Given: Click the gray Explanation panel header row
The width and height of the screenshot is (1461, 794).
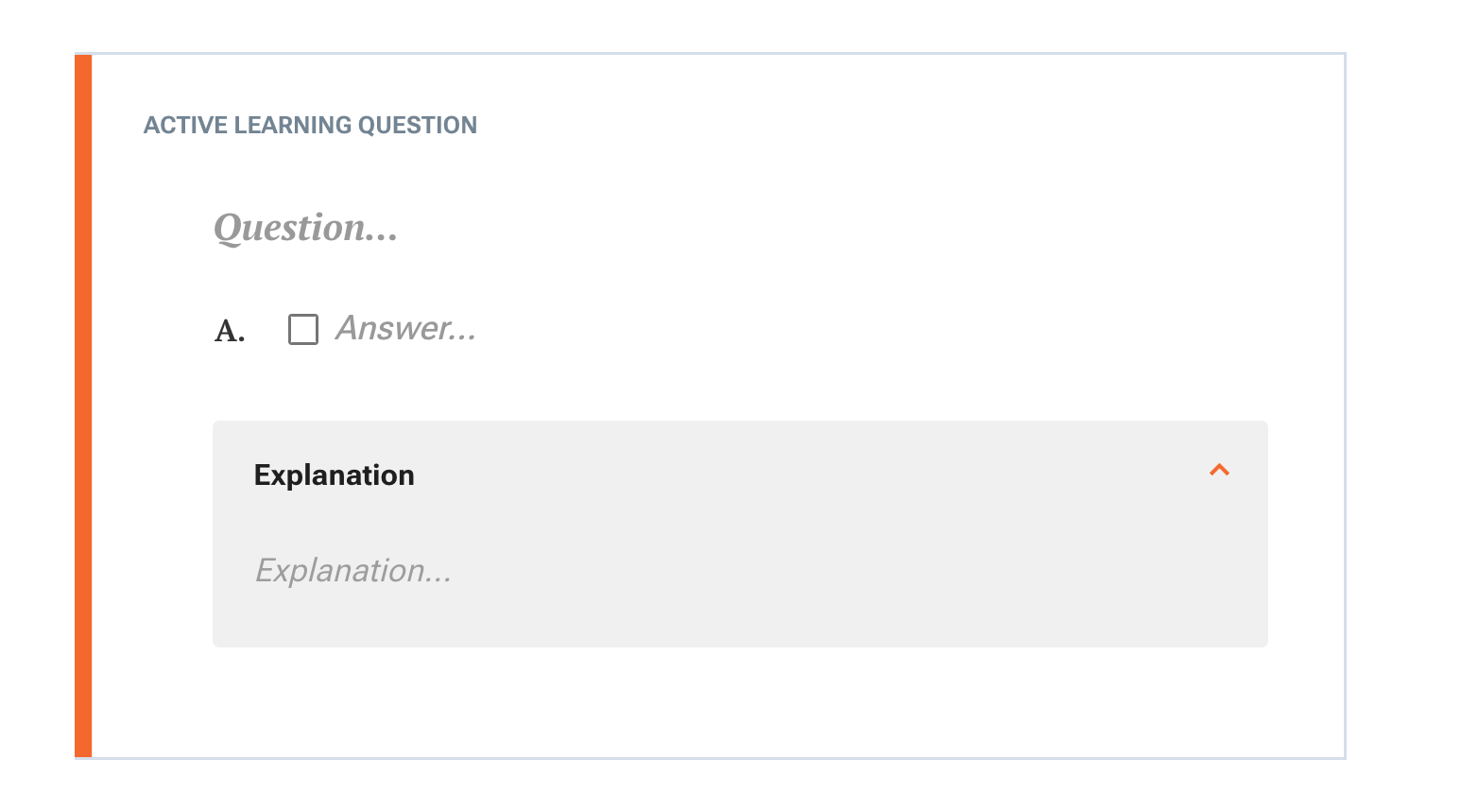Looking at the screenshot, I should pos(740,474).
